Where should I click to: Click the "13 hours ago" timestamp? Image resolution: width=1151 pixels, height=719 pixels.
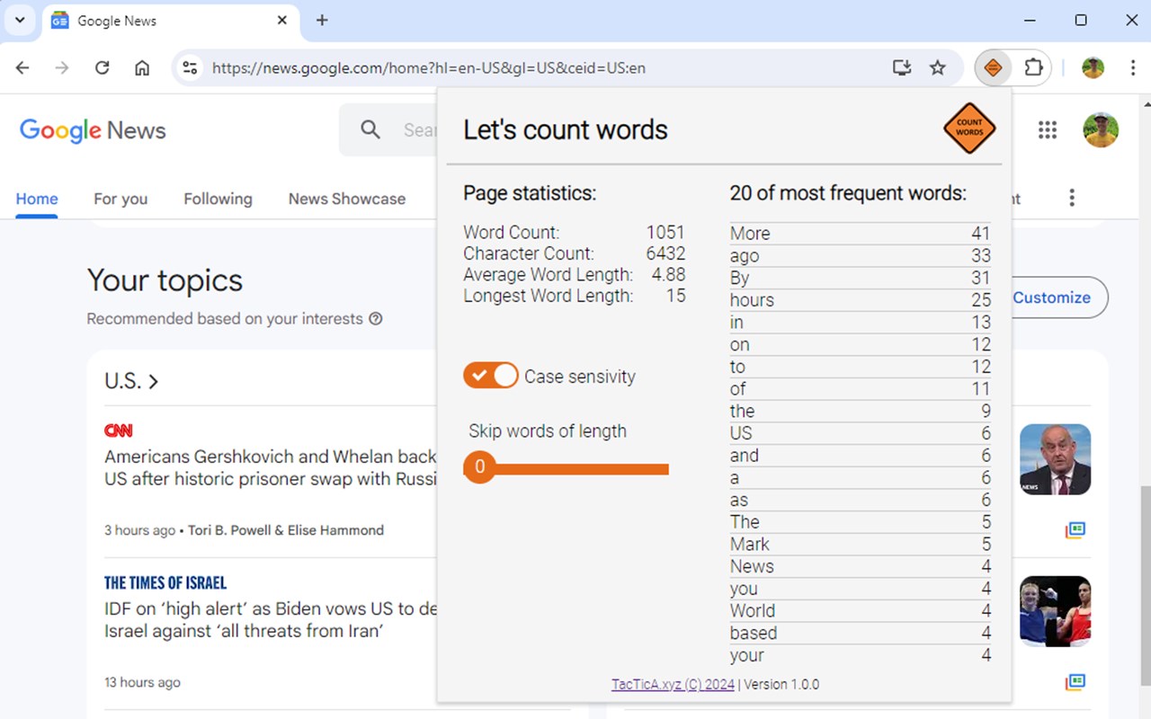point(142,682)
